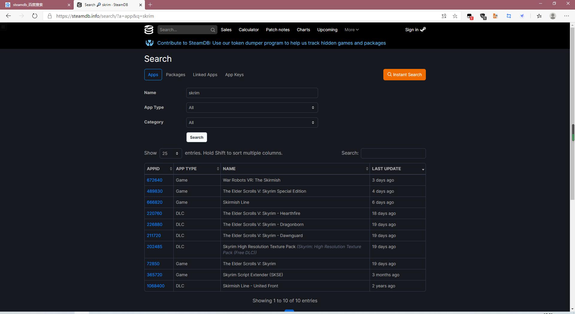This screenshot has height=314, width=575.
Task: Sort by APPID column
Action: tap(159, 169)
